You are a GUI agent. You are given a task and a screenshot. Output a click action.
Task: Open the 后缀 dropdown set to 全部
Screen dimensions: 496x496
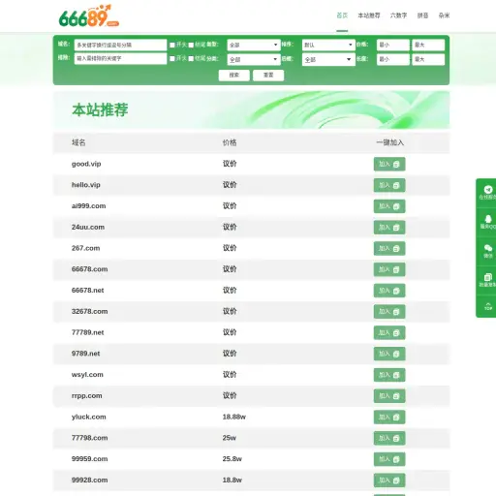pyautogui.click(x=328, y=59)
